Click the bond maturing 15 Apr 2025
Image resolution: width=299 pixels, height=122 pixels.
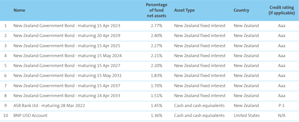tap(67, 45)
